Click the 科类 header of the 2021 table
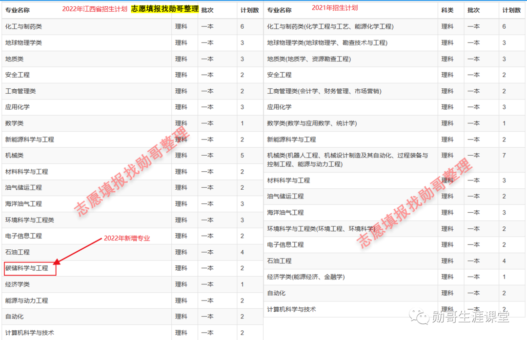527x340 pixels. point(447,10)
